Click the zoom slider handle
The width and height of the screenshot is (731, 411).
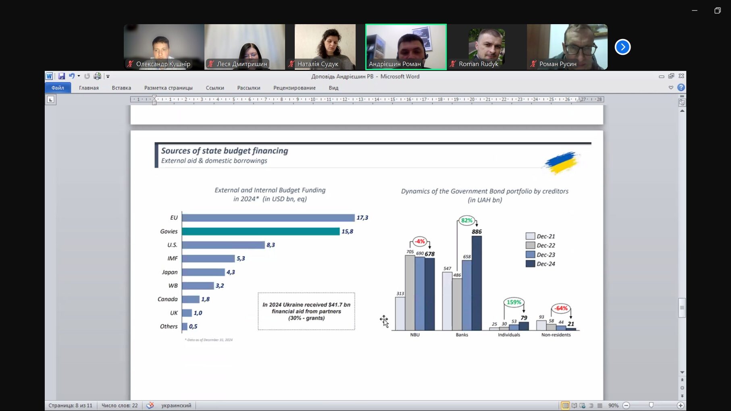[651, 405]
